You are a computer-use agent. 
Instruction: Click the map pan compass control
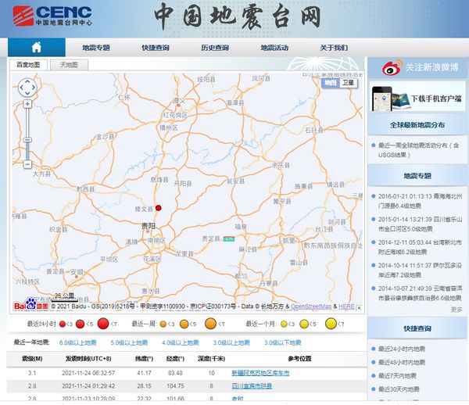point(27,87)
